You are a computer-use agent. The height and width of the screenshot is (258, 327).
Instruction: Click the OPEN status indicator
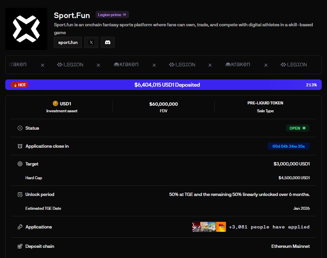(297, 128)
